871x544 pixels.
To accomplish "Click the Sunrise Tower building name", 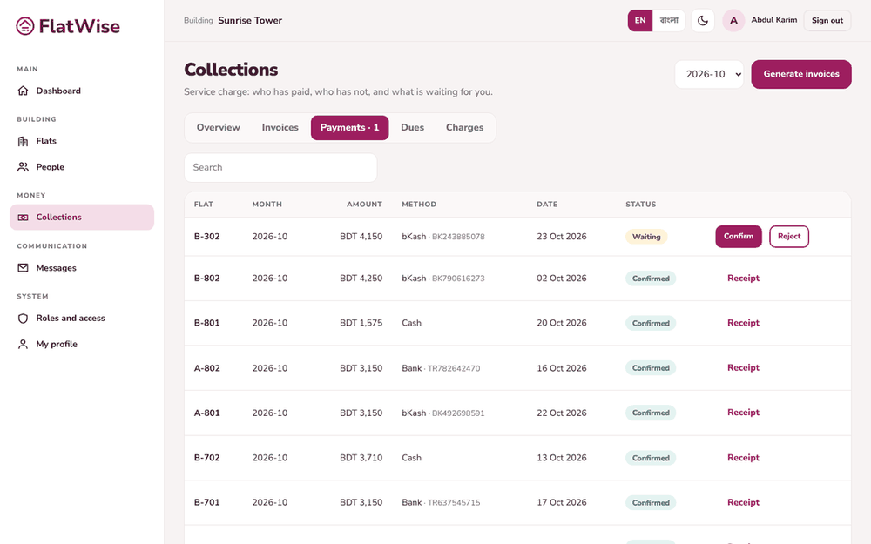I will pos(250,21).
